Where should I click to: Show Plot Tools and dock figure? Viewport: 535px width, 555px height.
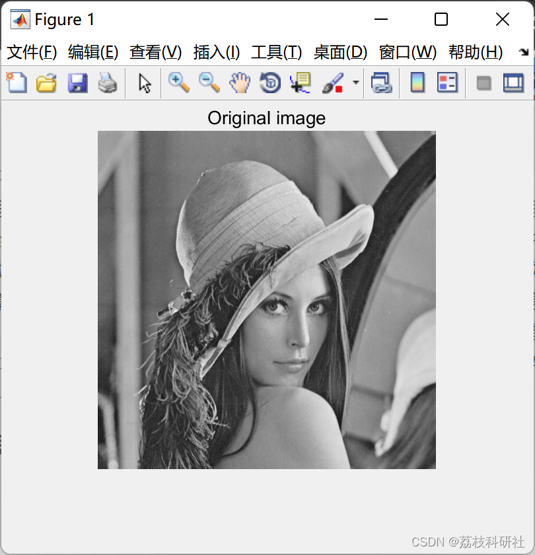(x=513, y=83)
